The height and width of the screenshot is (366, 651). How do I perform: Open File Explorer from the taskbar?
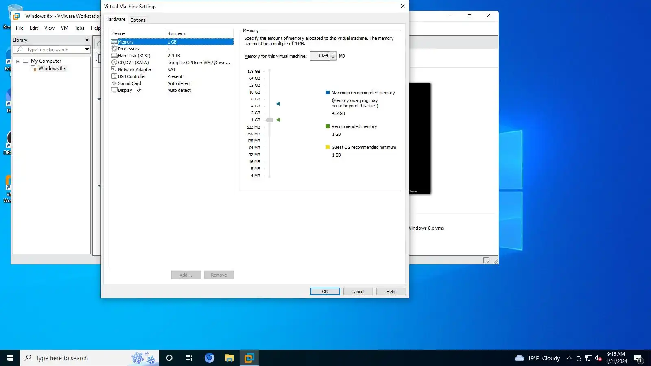click(x=229, y=358)
